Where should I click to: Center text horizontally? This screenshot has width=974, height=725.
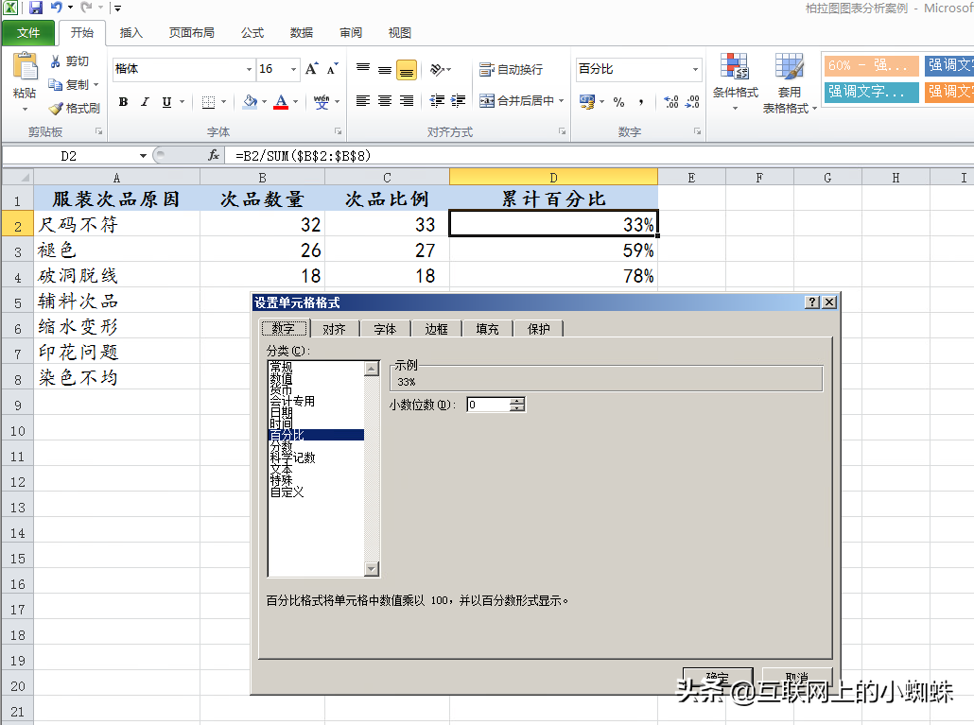(385, 100)
